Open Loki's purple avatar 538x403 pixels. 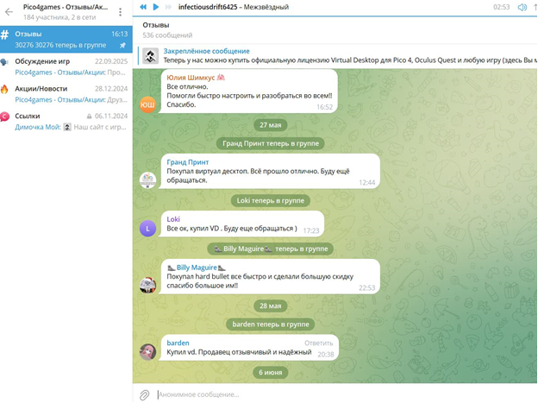coord(147,229)
